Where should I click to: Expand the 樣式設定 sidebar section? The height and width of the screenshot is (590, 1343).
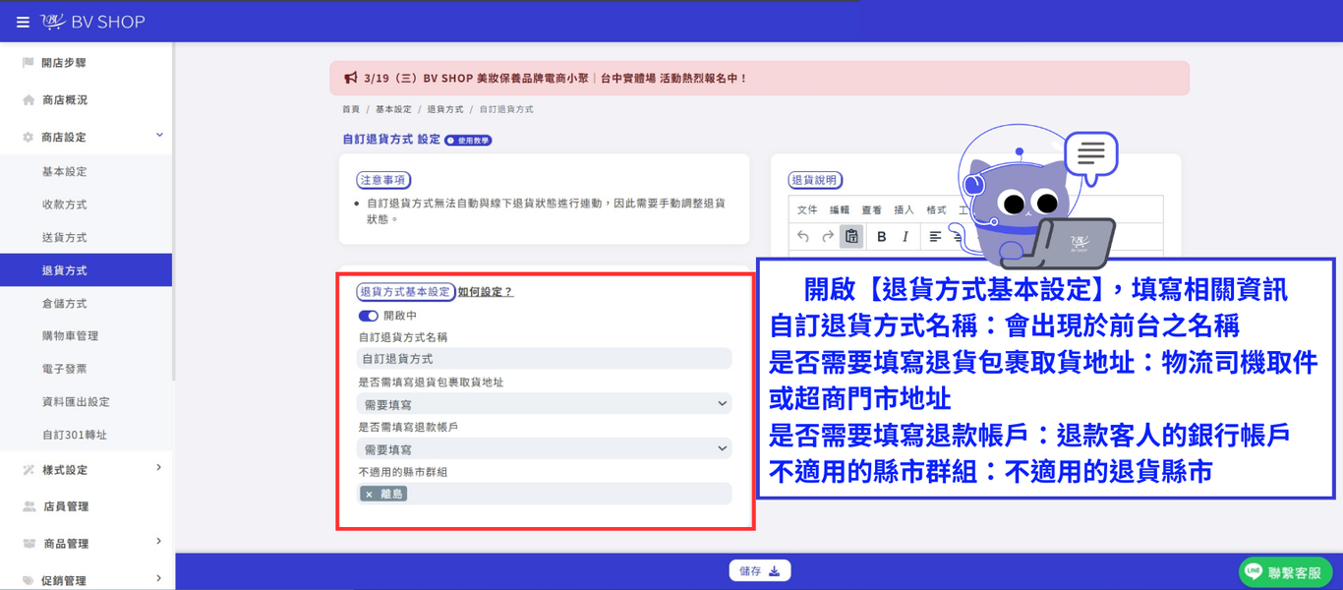coord(159,468)
